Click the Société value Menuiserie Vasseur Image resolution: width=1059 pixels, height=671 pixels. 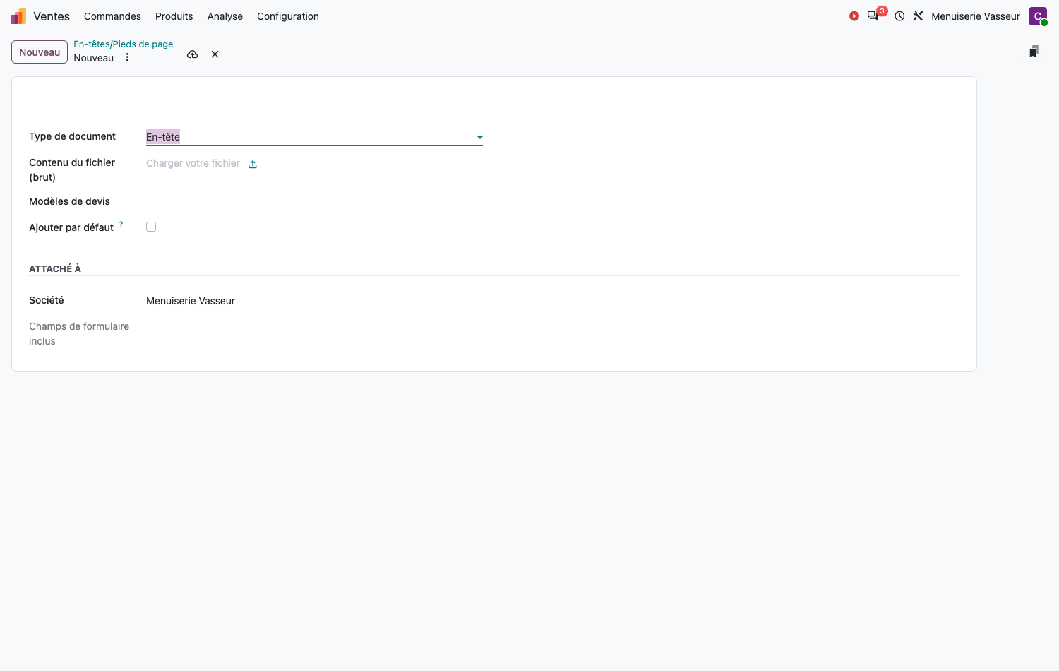pos(191,301)
